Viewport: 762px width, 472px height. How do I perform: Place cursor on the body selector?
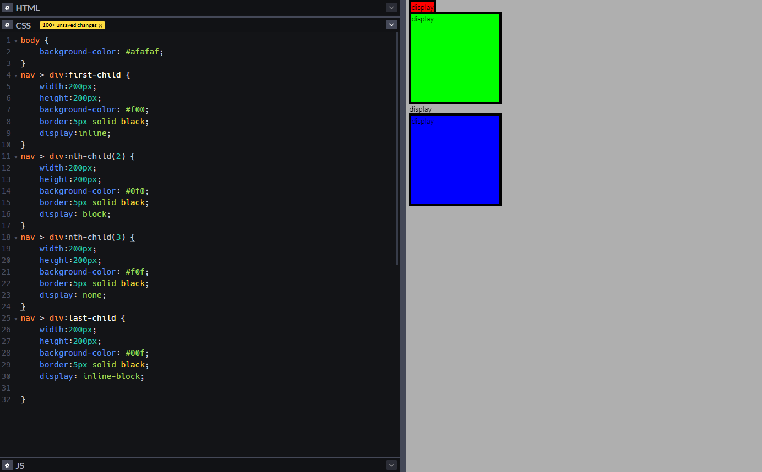click(x=30, y=40)
